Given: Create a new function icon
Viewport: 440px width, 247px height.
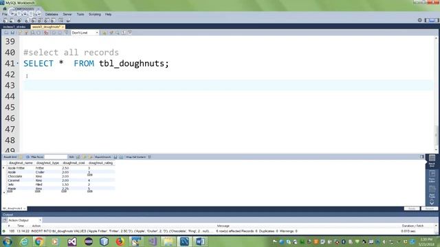Looking at the screenshot, I should coord(53,21).
